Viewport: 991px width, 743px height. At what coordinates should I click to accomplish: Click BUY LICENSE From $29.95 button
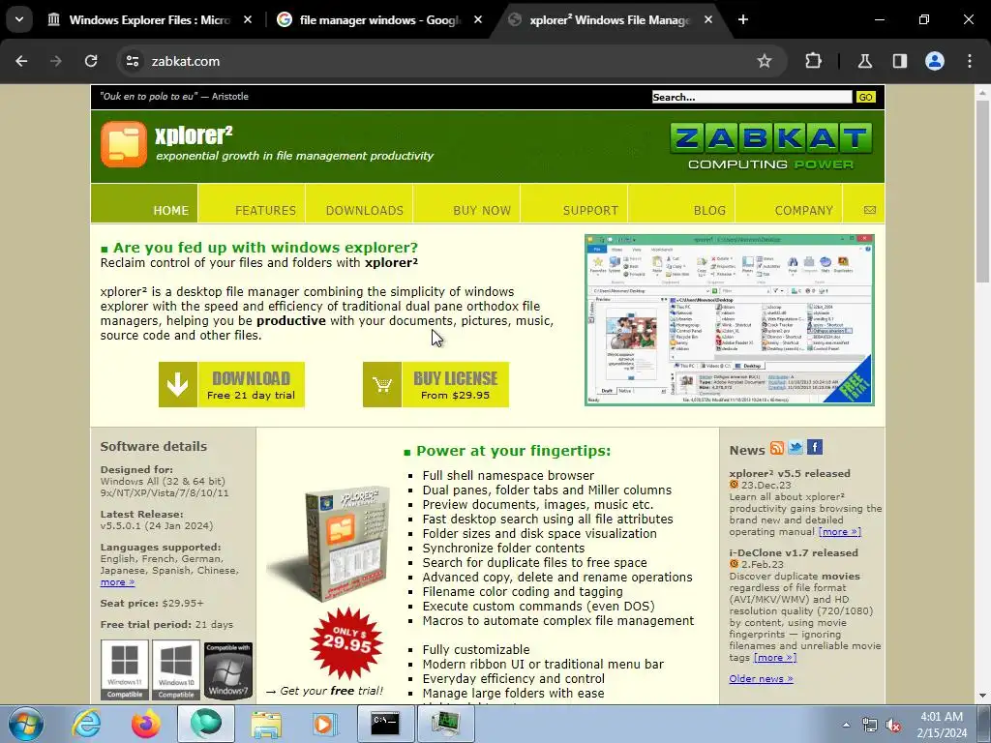coord(435,385)
